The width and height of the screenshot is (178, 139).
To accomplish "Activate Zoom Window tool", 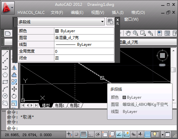I will [143, 33].
